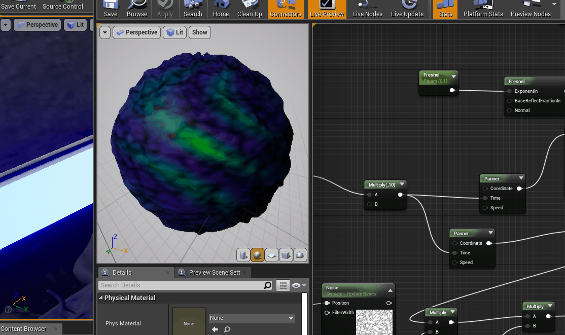Switch to Content Browser tab
The width and height of the screenshot is (565, 335).
[23, 329]
